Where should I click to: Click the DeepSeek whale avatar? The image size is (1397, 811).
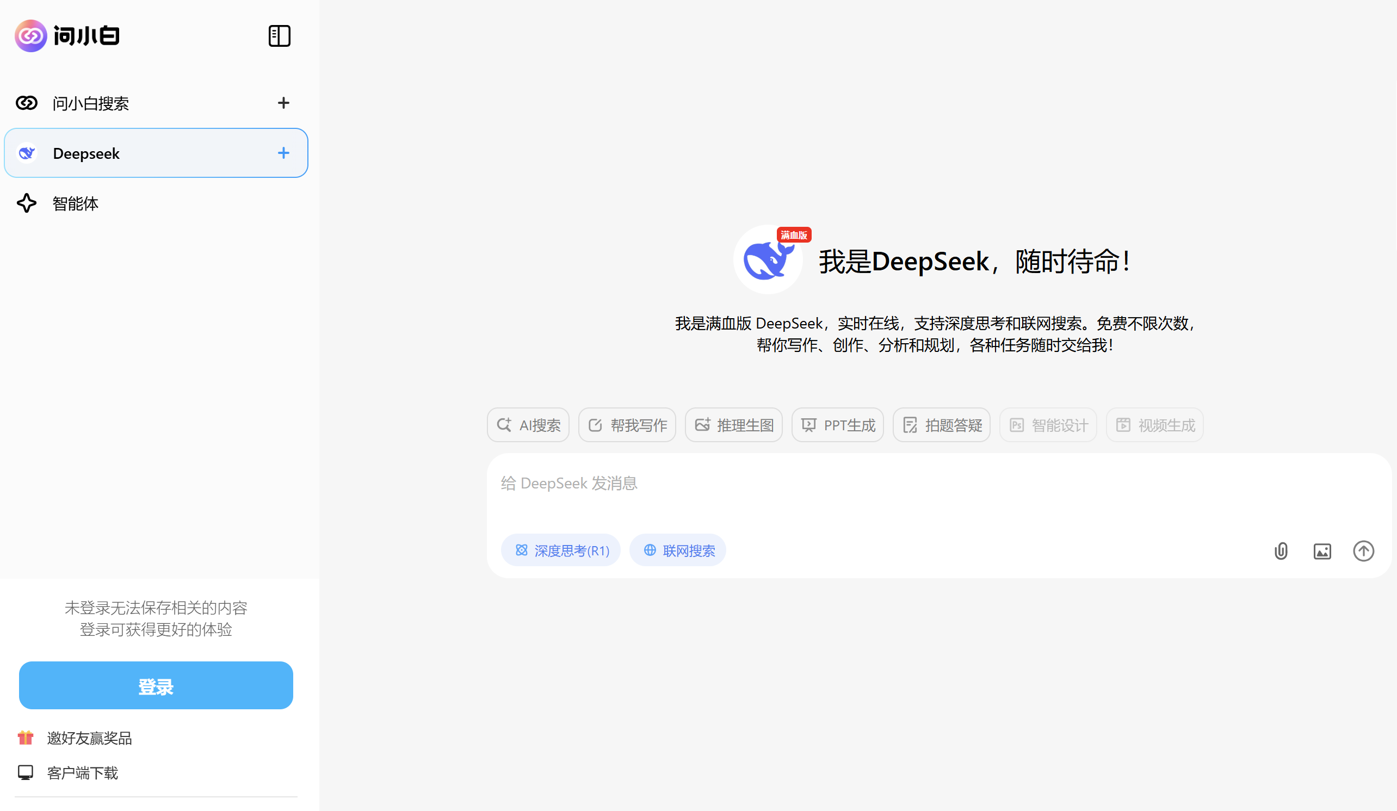pos(767,259)
